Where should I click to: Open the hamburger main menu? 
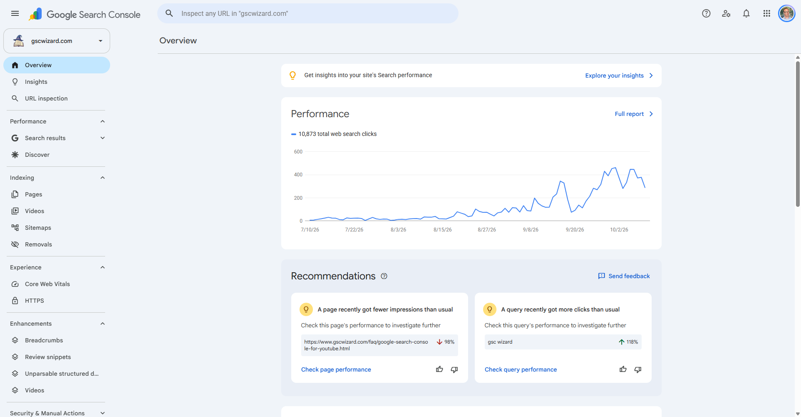[15, 13]
